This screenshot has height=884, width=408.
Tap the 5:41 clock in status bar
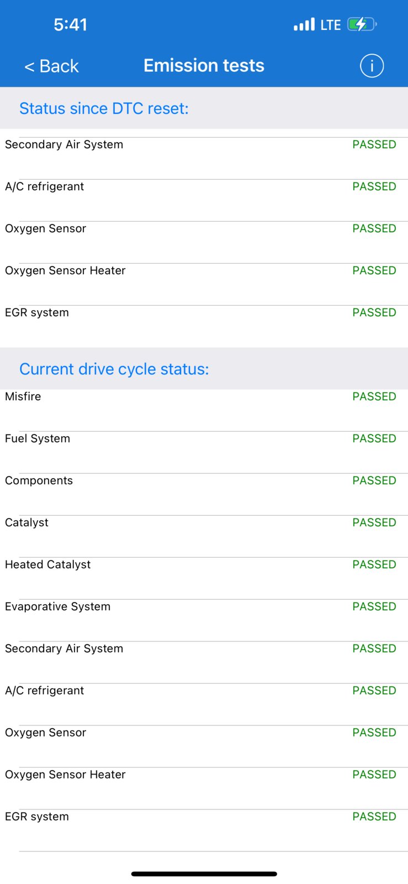(70, 24)
